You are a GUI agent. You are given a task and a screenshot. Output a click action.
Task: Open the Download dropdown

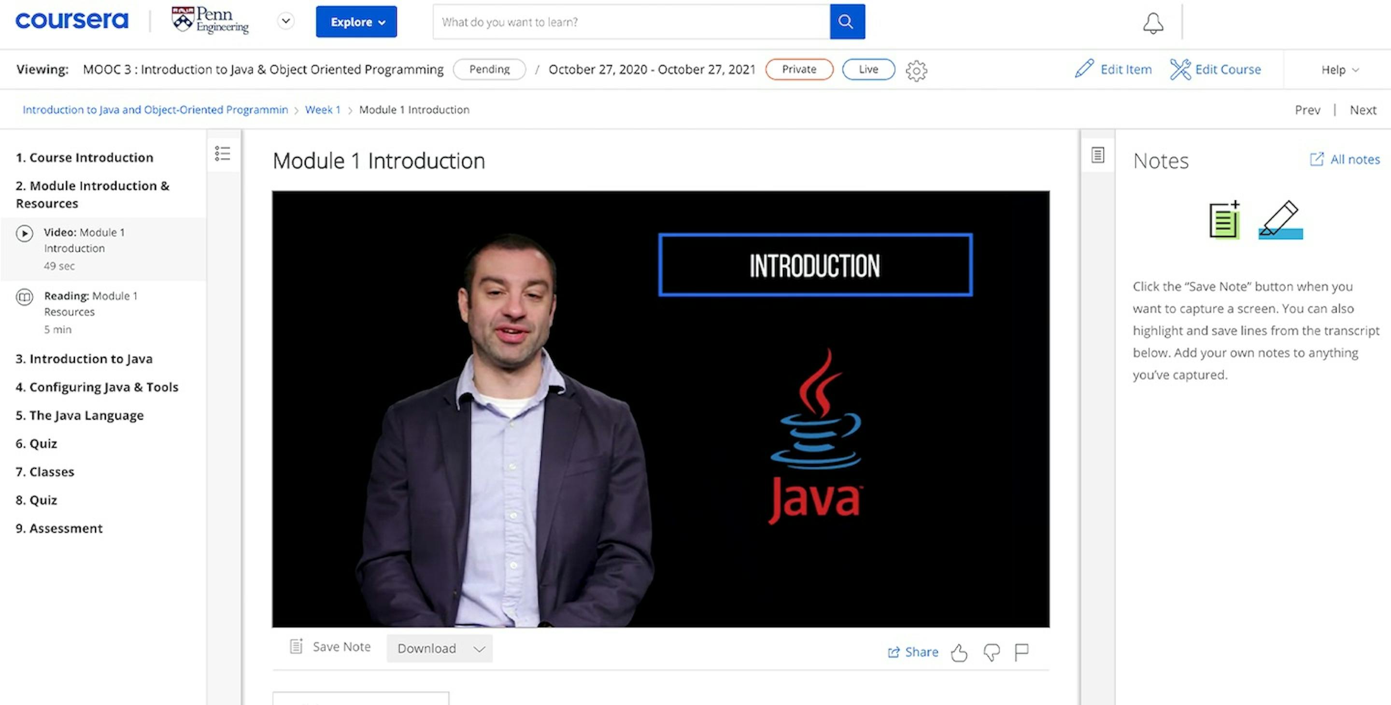pyautogui.click(x=440, y=649)
